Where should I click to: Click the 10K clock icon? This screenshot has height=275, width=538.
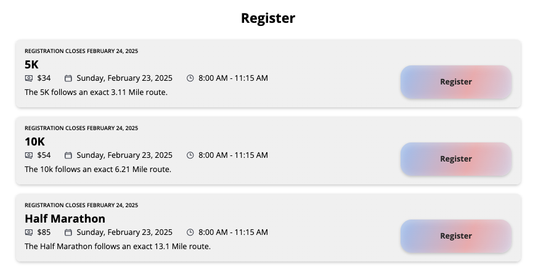[190, 155]
